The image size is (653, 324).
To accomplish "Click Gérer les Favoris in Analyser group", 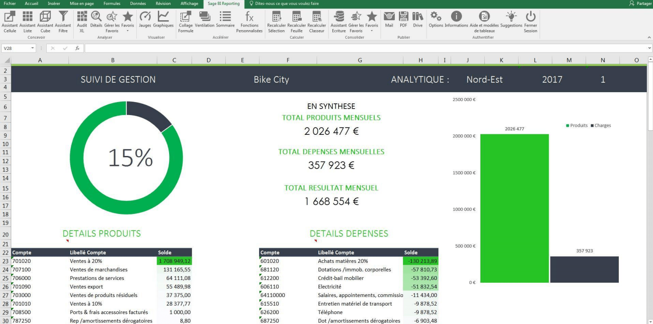I will pos(112,22).
